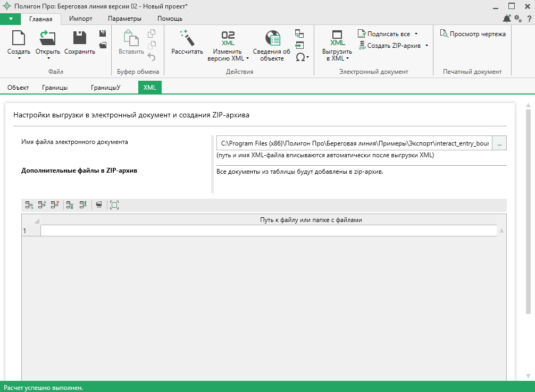Switch to the Границы tab
535x392 pixels.
click(x=55, y=87)
